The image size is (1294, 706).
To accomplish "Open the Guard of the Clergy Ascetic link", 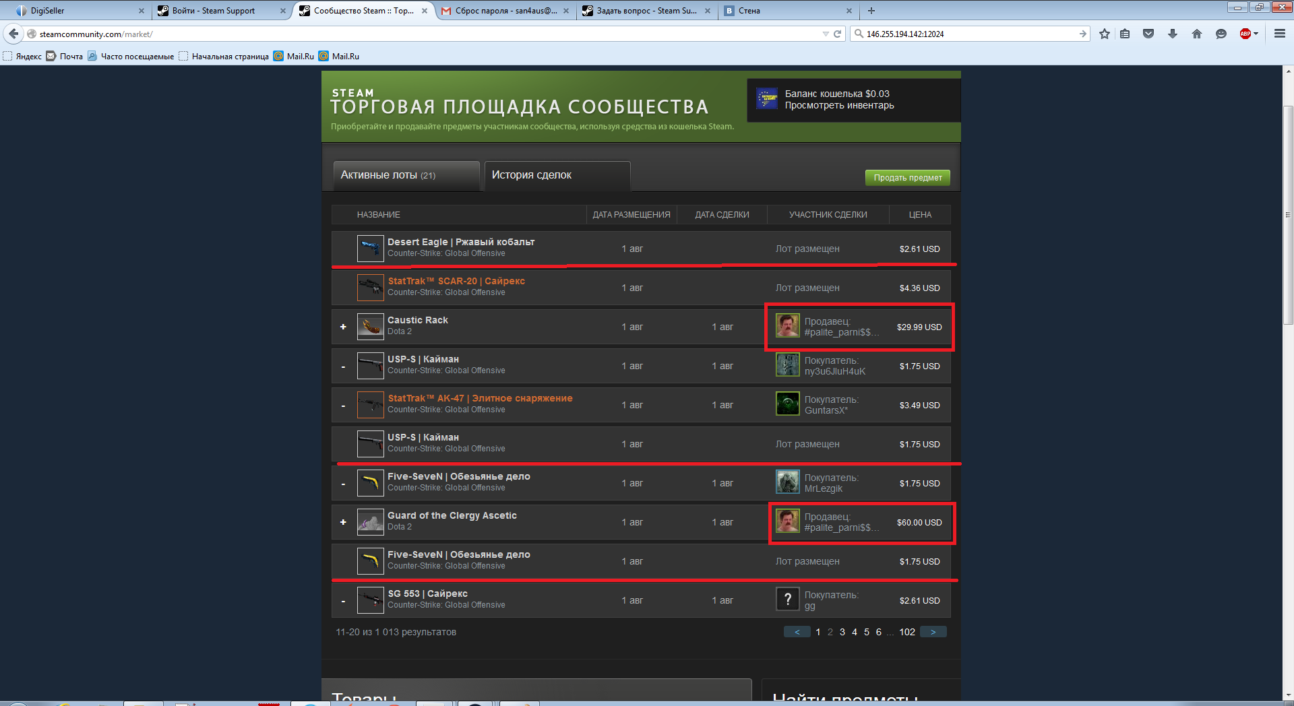I will 452,515.
